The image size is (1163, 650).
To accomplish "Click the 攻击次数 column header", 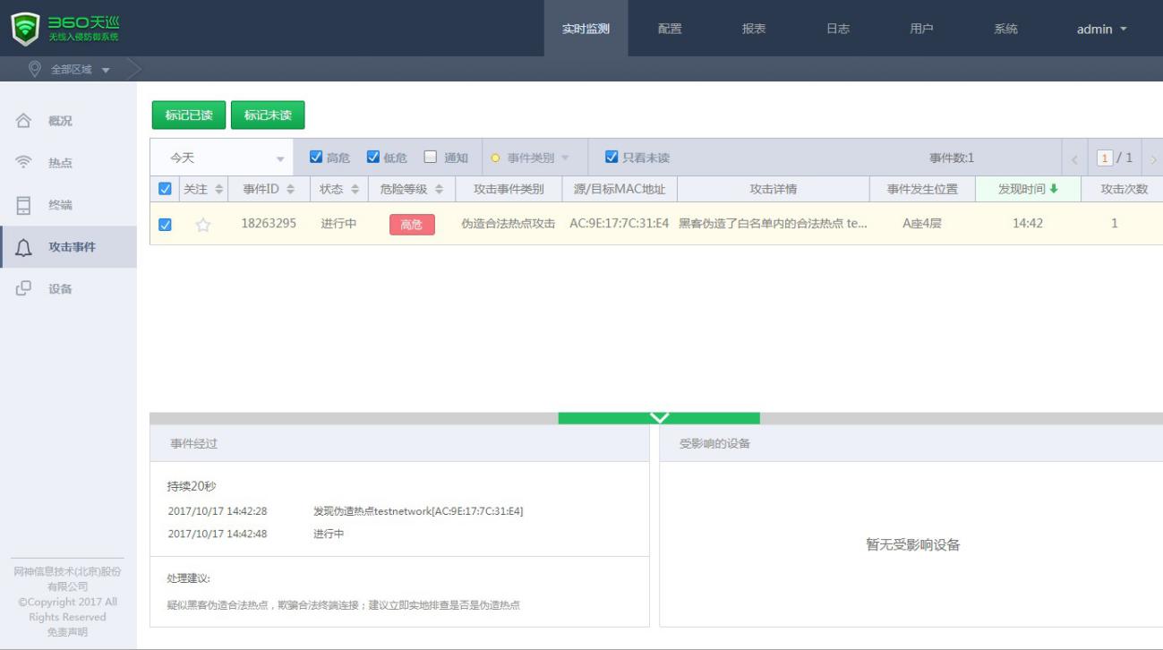I will click(1124, 189).
